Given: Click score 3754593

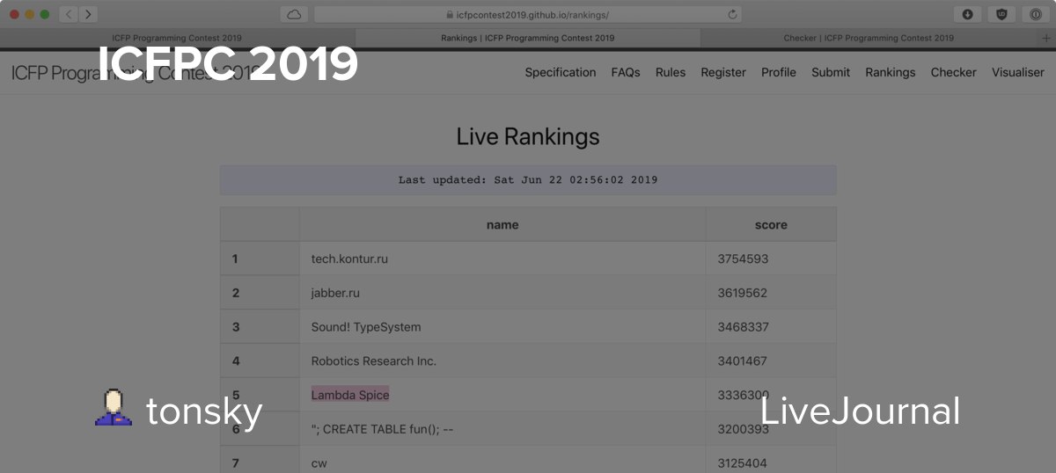Looking at the screenshot, I should pos(744,259).
